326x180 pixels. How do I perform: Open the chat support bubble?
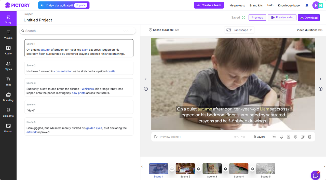click(x=315, y=175)
